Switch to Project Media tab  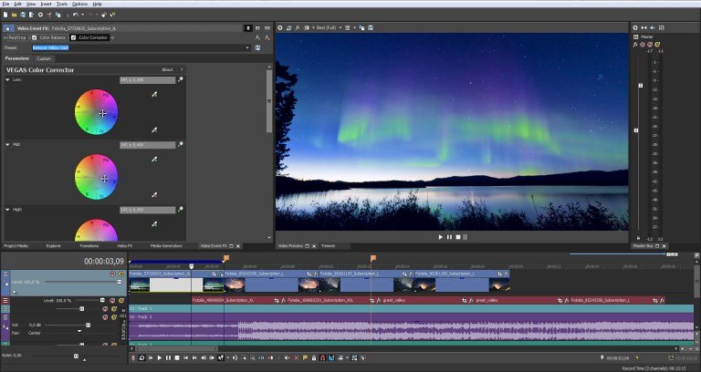click(x=16, y=246)
